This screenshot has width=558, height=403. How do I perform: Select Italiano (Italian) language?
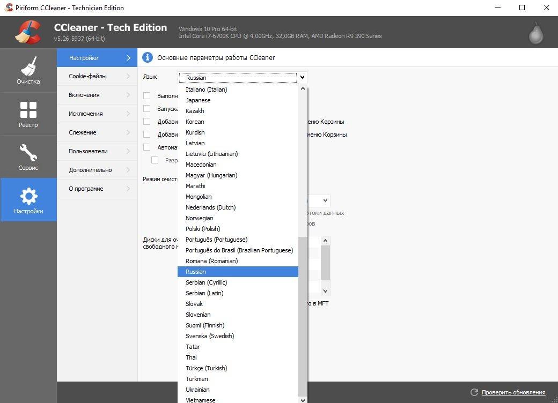pyautogui.click(x=238, y=89)
